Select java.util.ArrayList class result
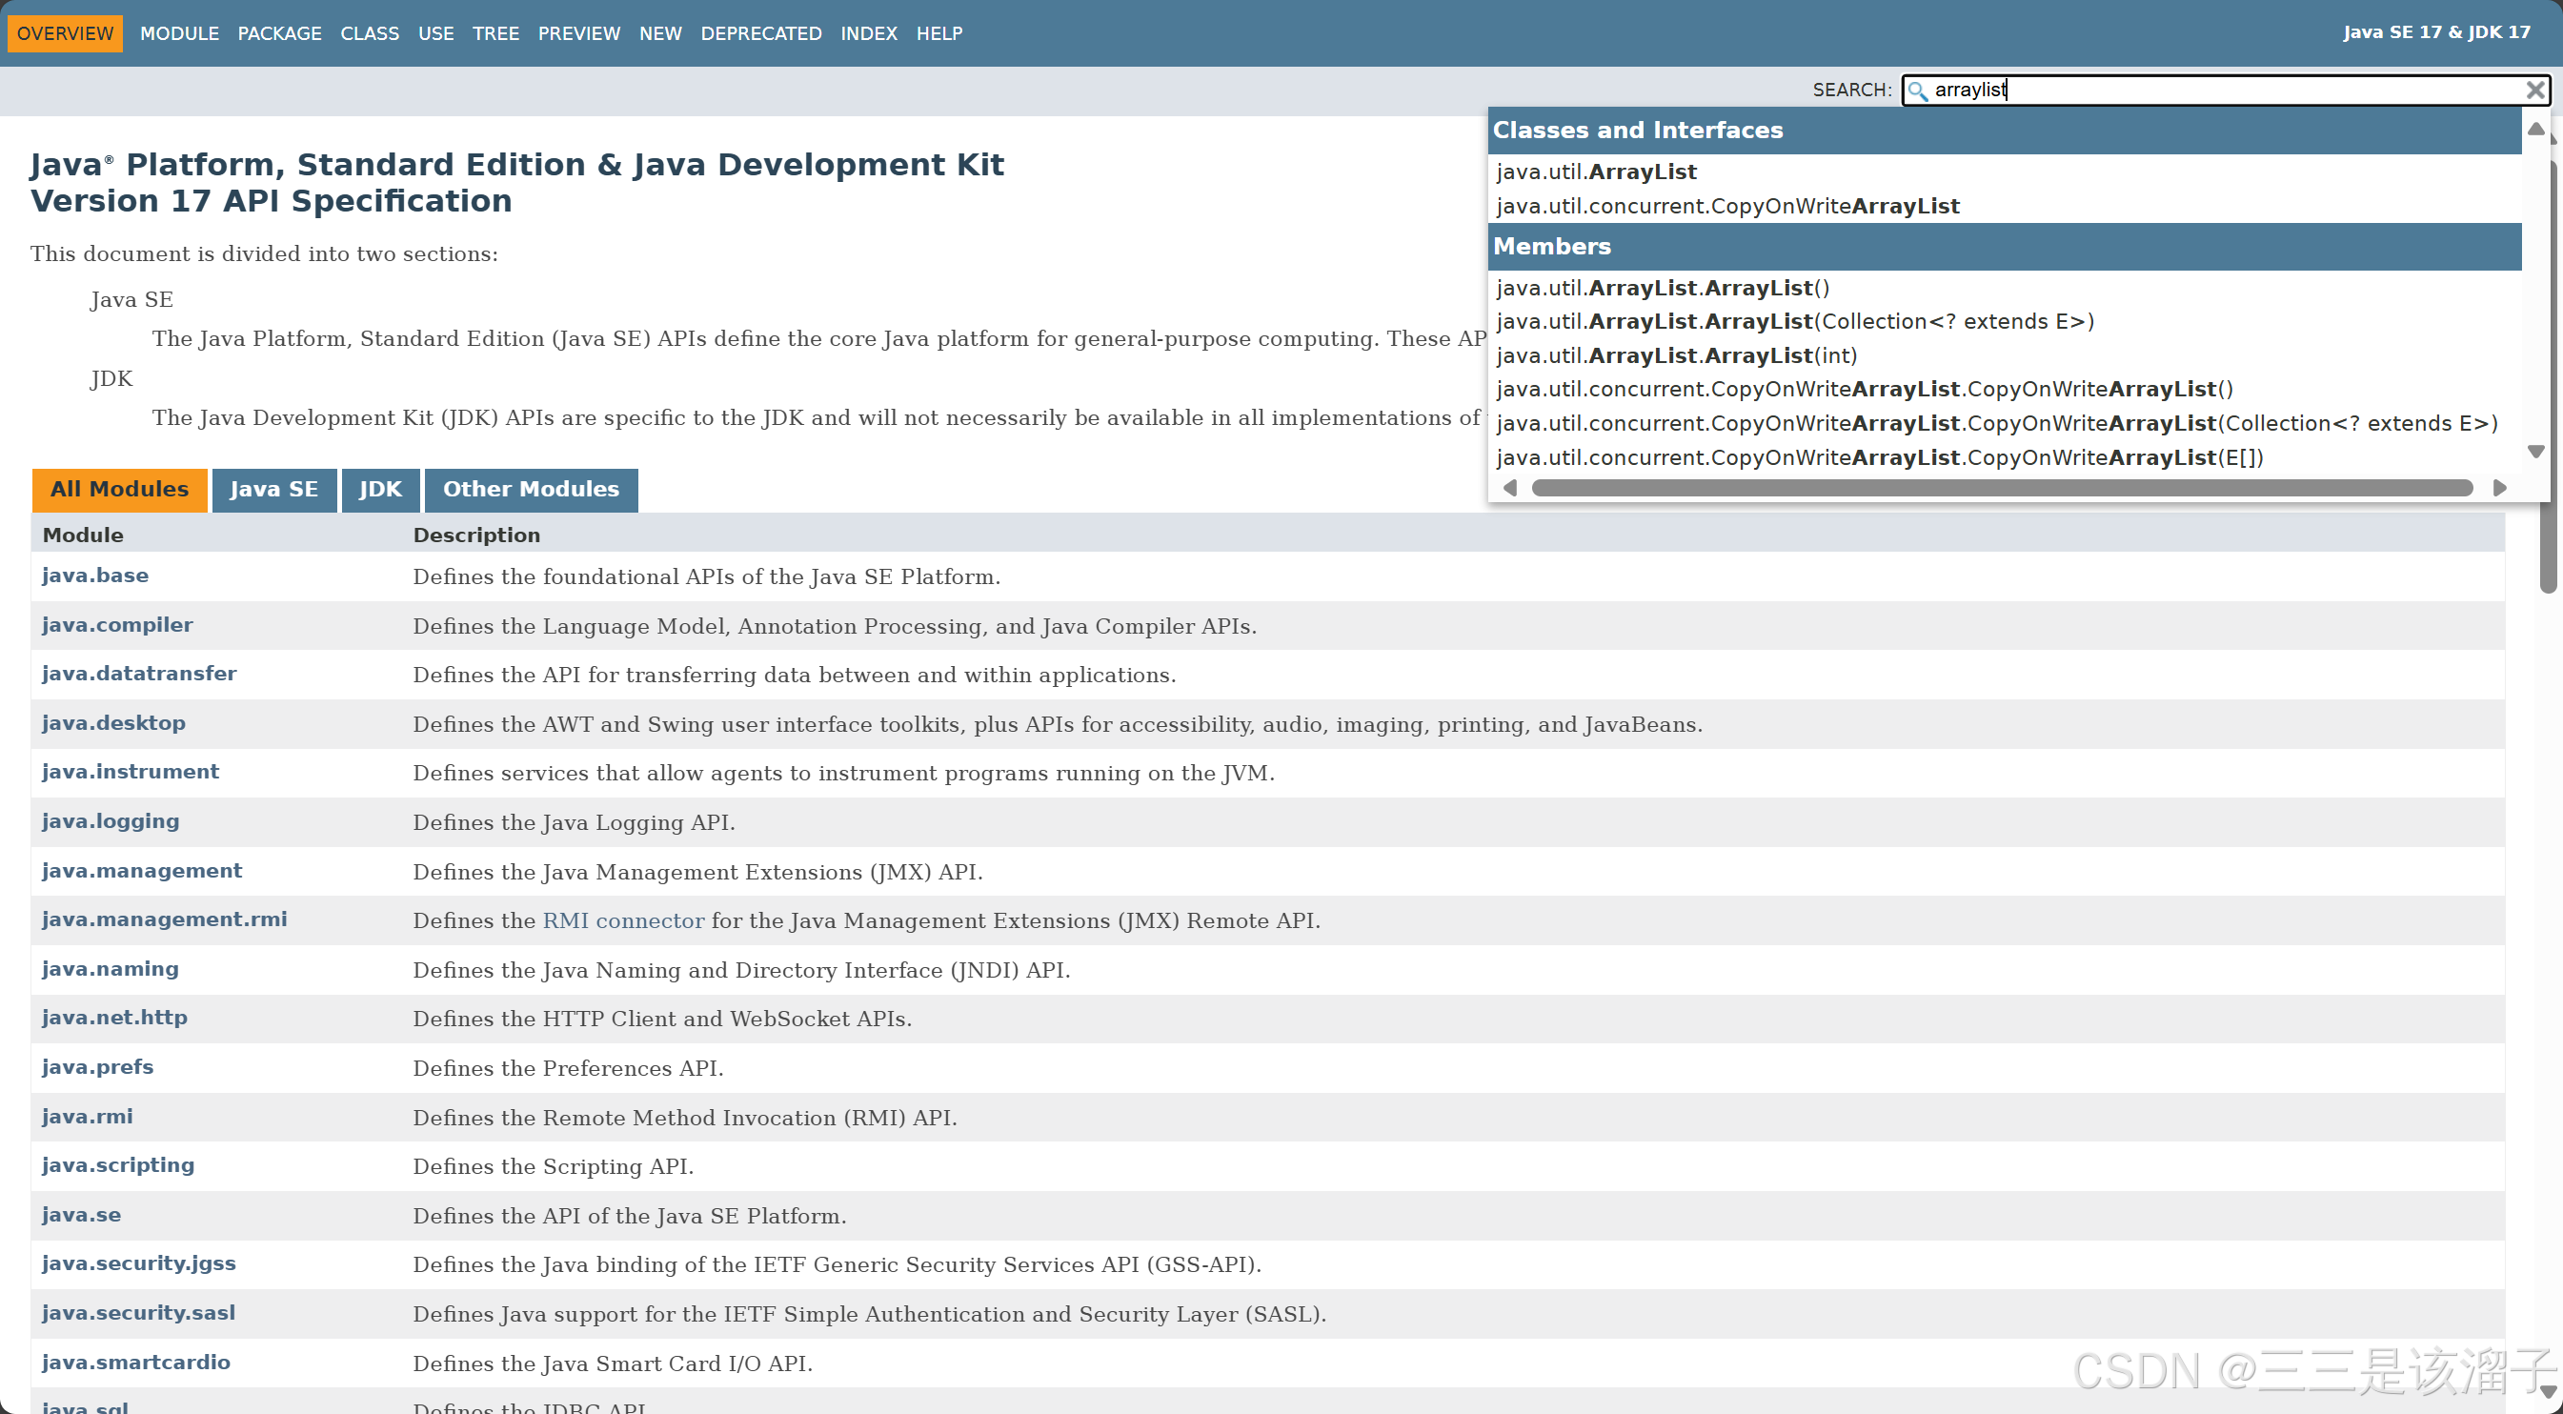Screen dimensions: 2563x1414 [x=1596, y=172]
